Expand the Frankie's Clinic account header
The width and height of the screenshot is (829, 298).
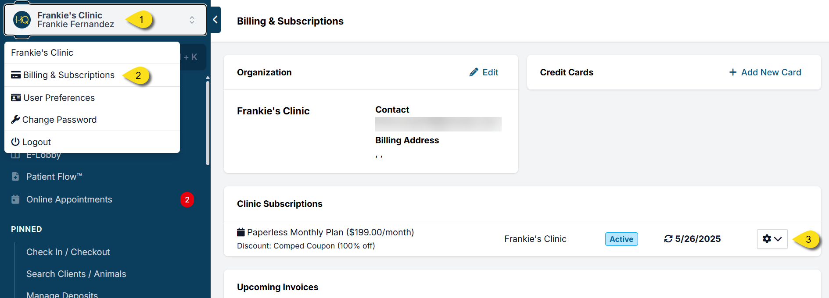pyautogui.click(x=75, y=20)
